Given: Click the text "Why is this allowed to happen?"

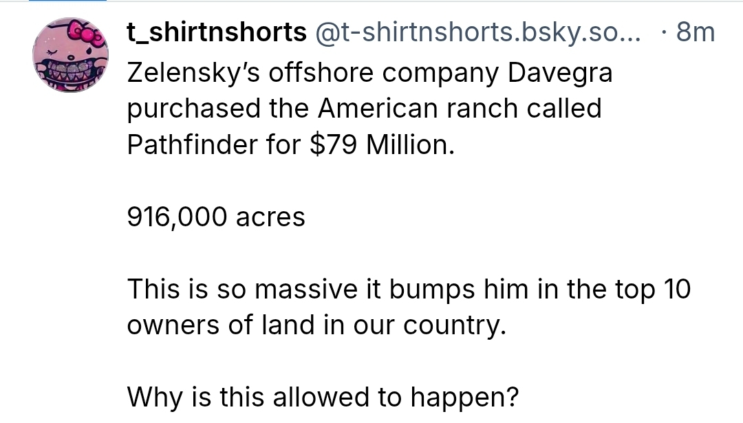Looking at the screenshot, I should click(x=323, y=395).
